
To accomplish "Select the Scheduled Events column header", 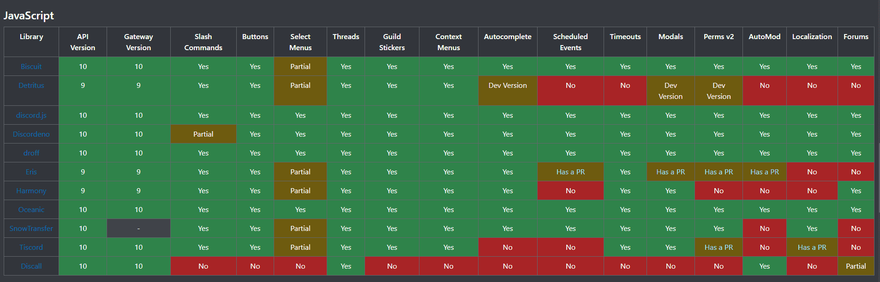I will [x=570, y=42].
